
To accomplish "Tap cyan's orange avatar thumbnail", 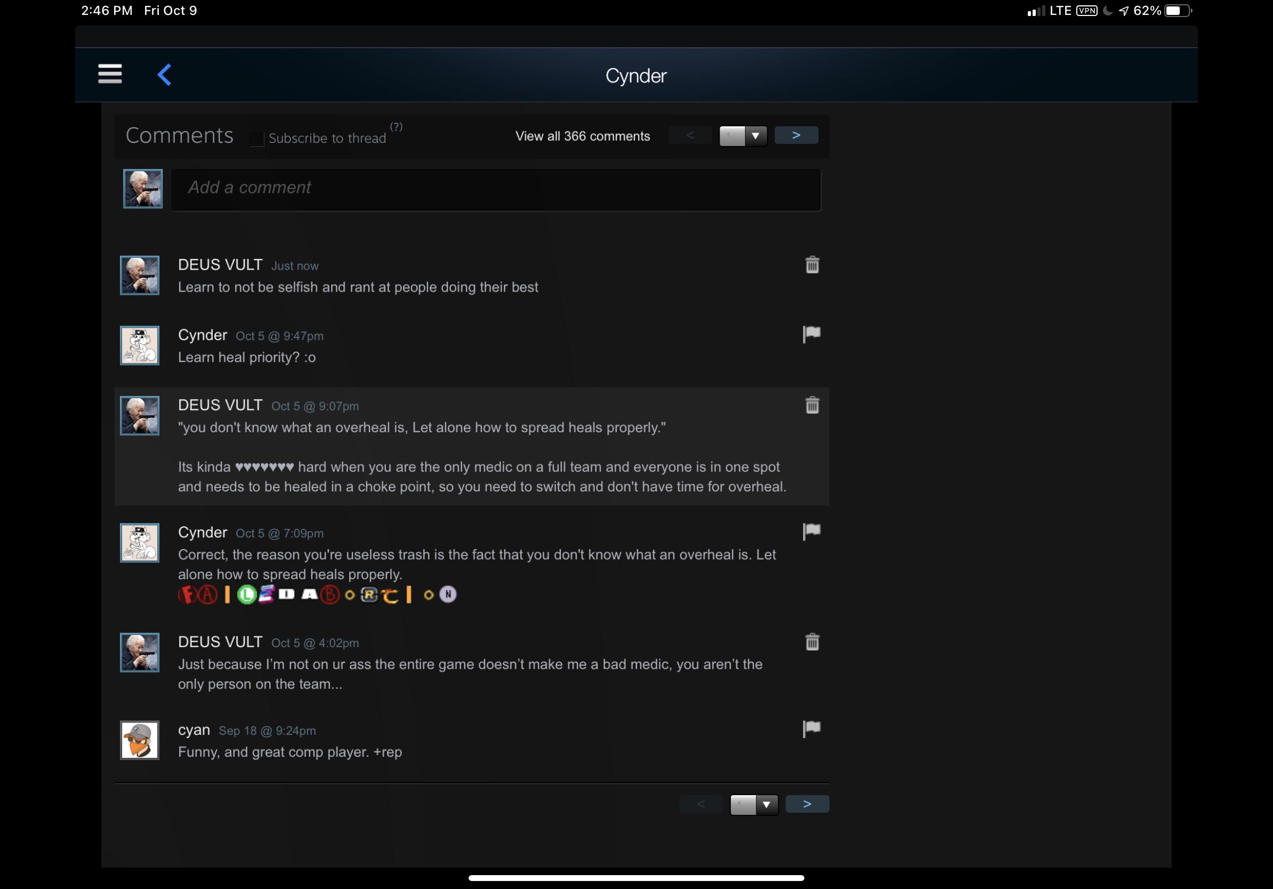I will coord(140,740).
